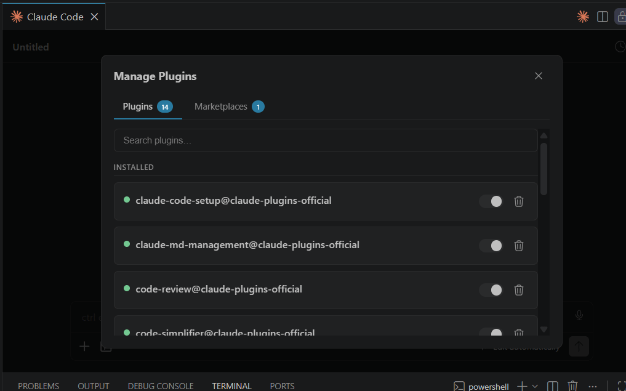Switch to the Marketplaces tab
The height and width of the screenshot is (391, 626).
(x=229, y=107)
